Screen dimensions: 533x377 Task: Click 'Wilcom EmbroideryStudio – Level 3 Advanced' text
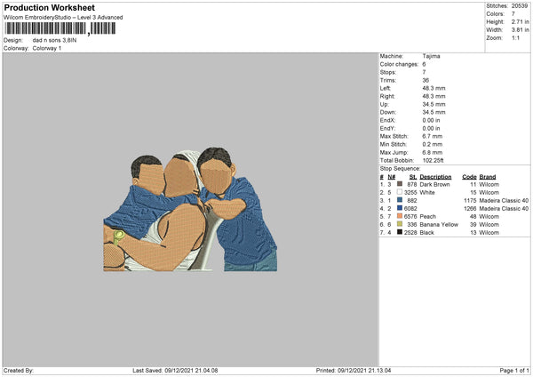(63, 18)
